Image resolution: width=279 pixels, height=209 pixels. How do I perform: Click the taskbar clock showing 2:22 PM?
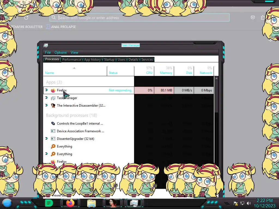click(264, 201)
